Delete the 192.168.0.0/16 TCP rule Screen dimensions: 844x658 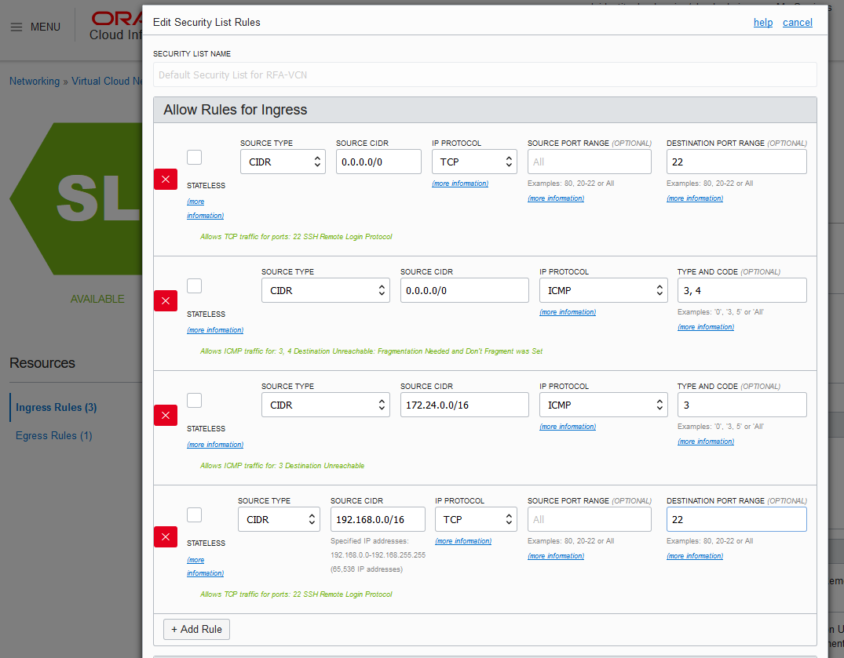[x=165, y=536]
